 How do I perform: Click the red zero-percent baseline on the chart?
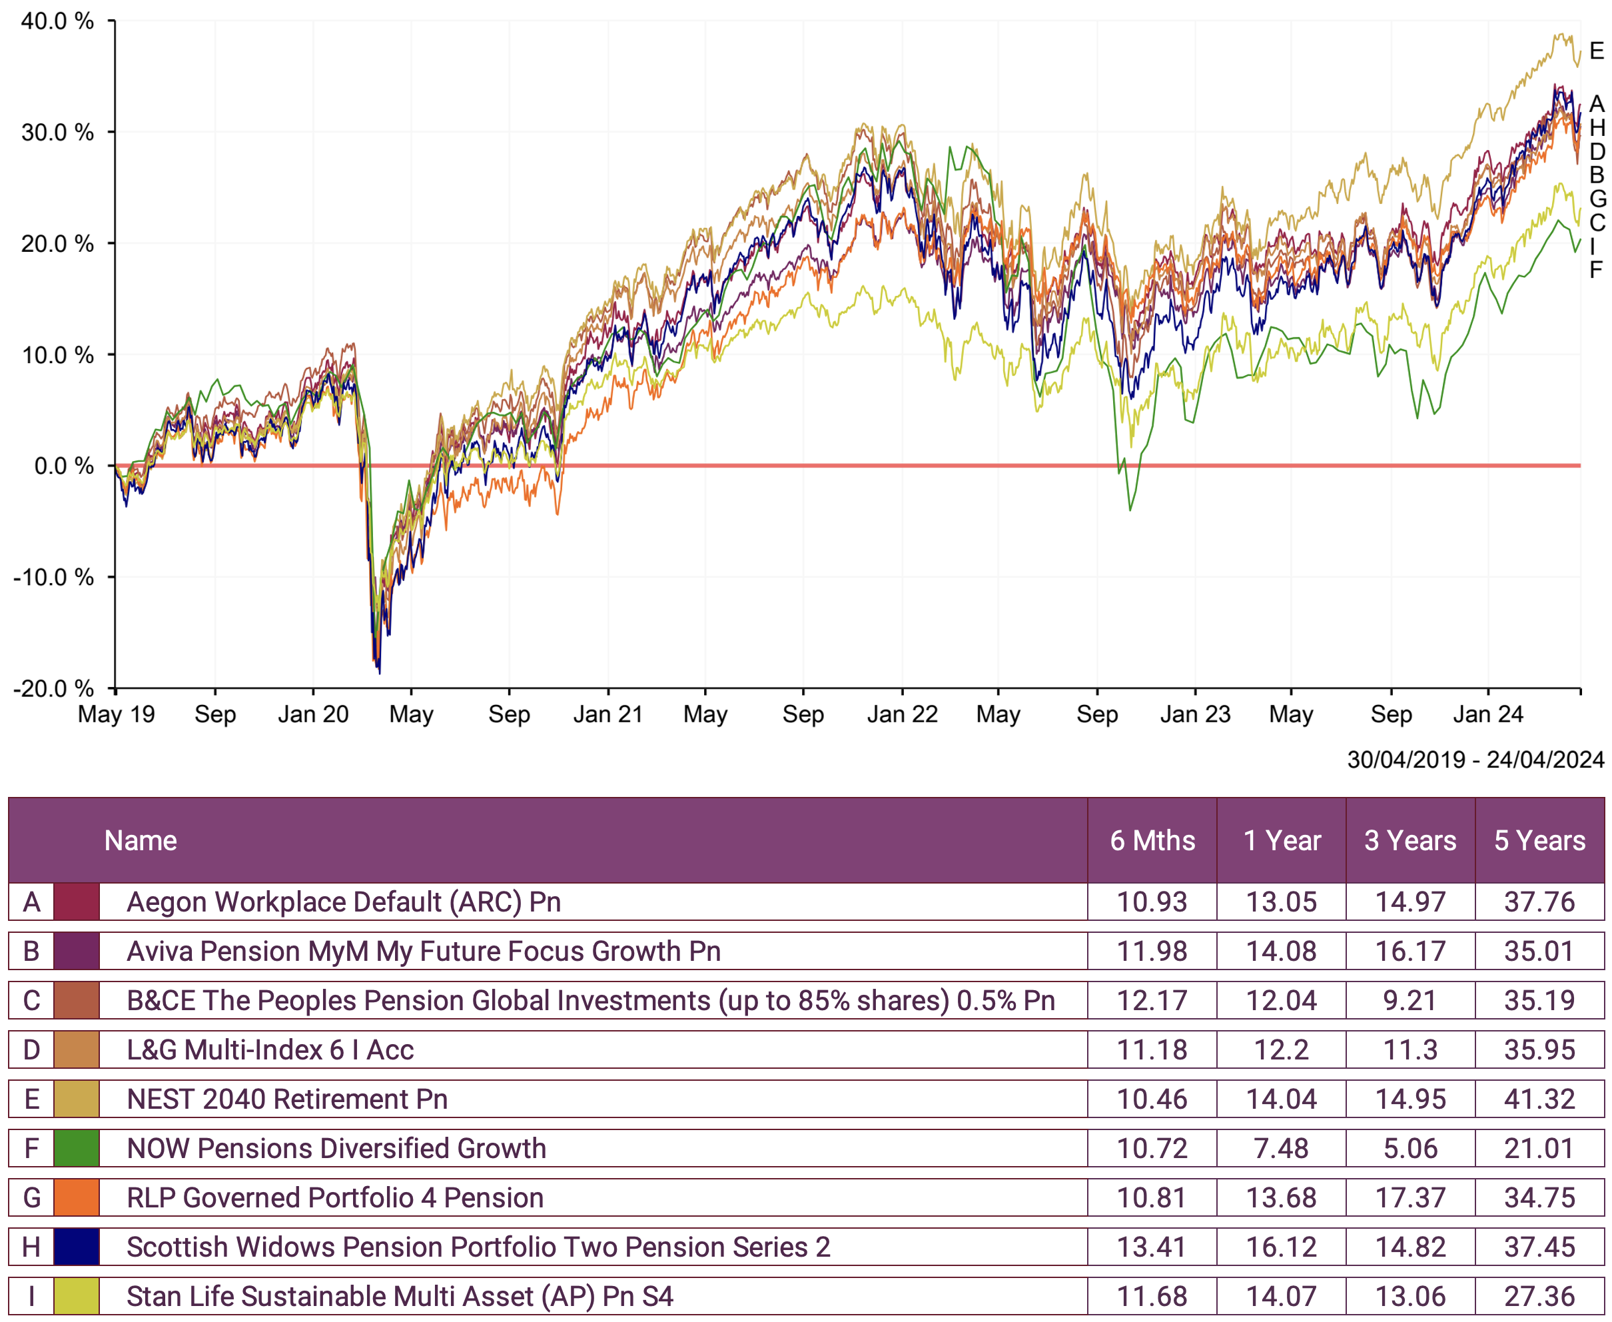pyautogui.click(x=761, y=464)
